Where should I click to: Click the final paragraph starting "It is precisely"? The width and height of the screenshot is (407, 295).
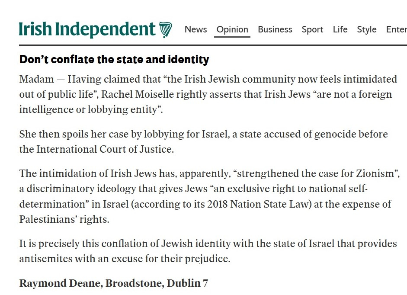coord(208,251)
